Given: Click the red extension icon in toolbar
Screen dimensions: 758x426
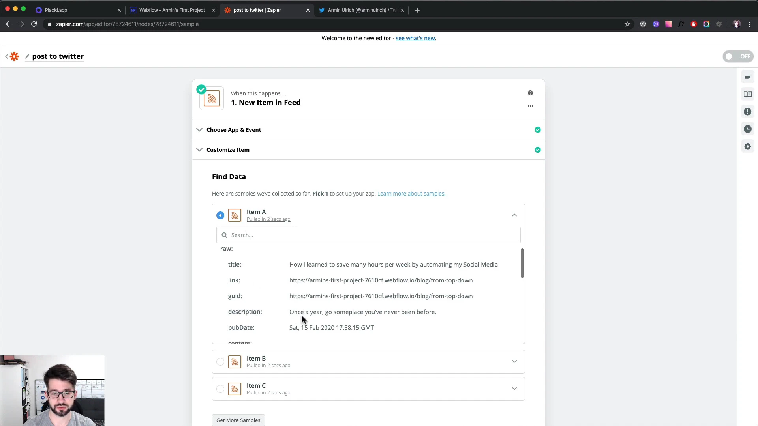Looking at the screenshot, I should tap(694, 24).
